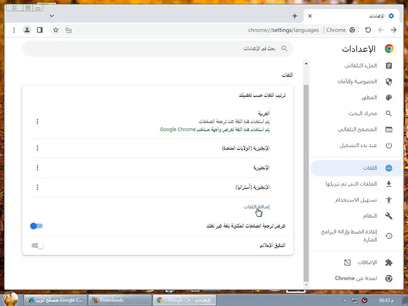Switch to Internet Explorer taskbar window
The height and width of the screenshot is (306, 408).
point(55,300)
